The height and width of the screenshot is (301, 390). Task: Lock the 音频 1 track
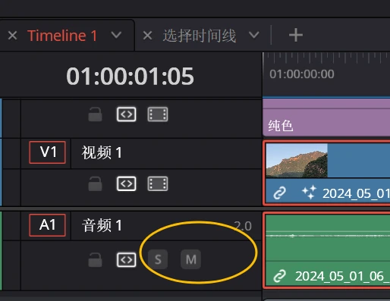pos(95,260)
